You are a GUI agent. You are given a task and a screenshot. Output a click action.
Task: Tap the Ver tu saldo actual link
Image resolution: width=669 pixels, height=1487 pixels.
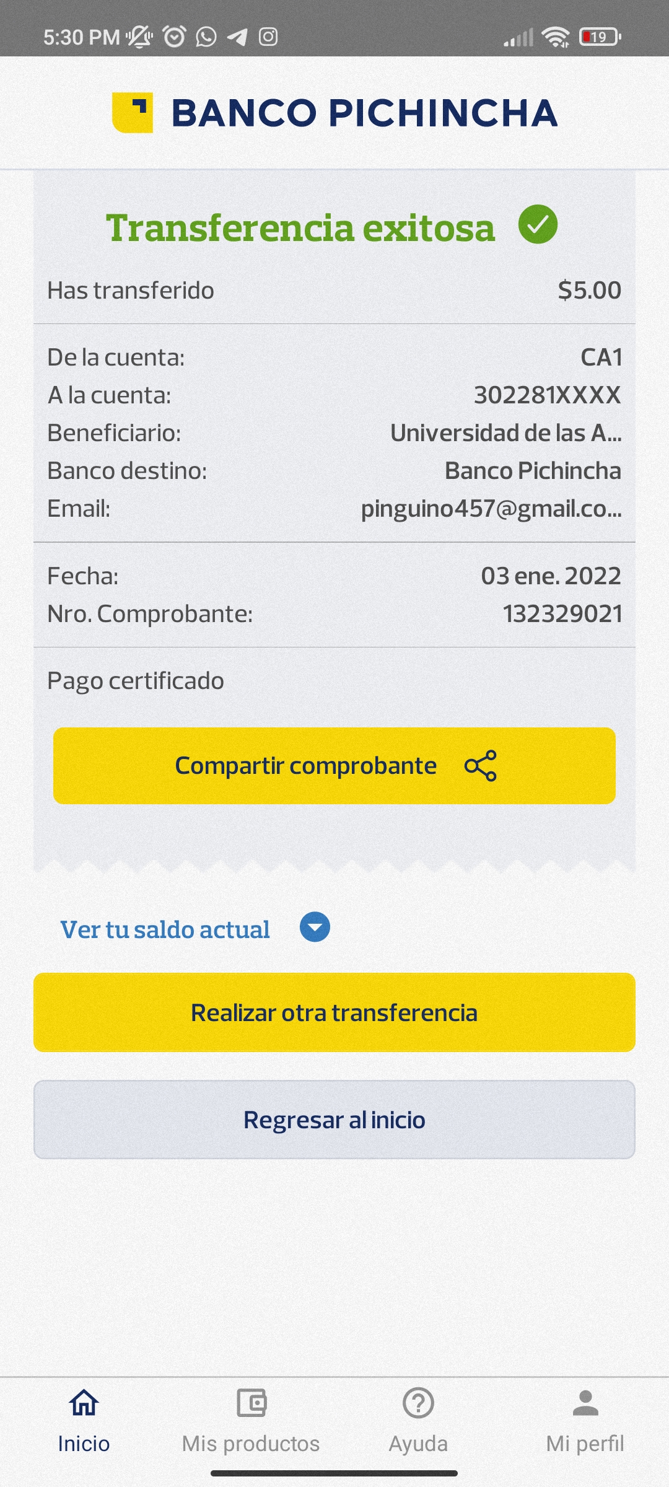click(x=165, y=929)
